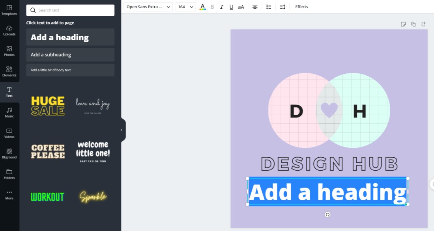Open the text Effects panel
The width and height of the screenshot is (434, 231).
(302, 7)
